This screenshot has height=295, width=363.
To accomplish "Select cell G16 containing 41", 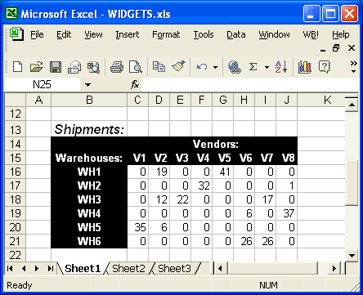I will [x=223, y=172].
